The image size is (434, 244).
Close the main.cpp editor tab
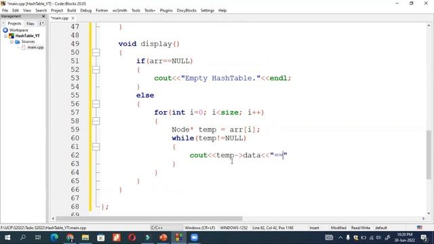[x=73, y=18]
